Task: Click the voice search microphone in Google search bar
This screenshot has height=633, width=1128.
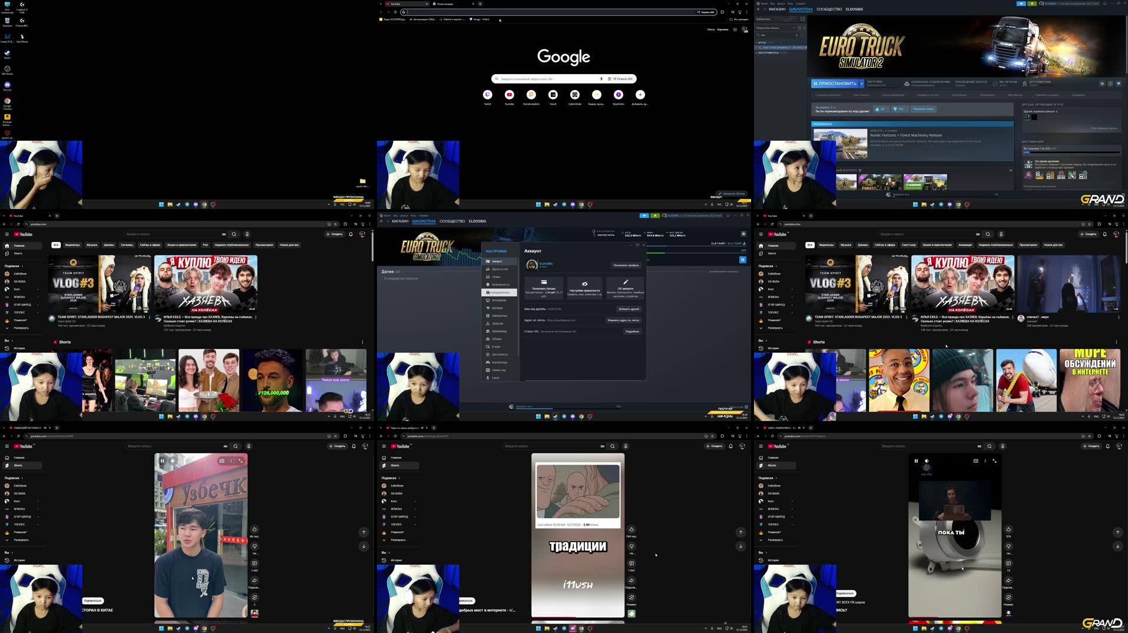Action: pyautogui.click(x=600, y=78)
